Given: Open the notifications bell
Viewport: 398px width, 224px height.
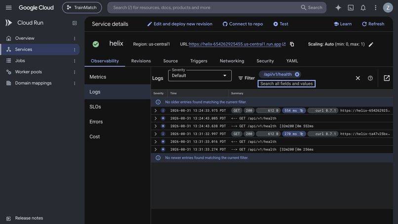Looking at the screenshot, I should coord(363,7).
